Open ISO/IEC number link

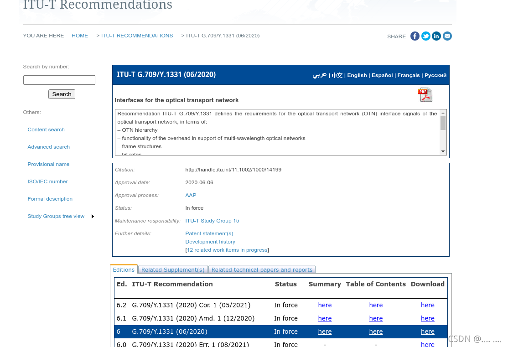coord(47,181)
